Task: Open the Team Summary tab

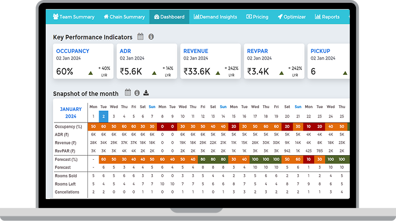Action: tap(73, 17)
